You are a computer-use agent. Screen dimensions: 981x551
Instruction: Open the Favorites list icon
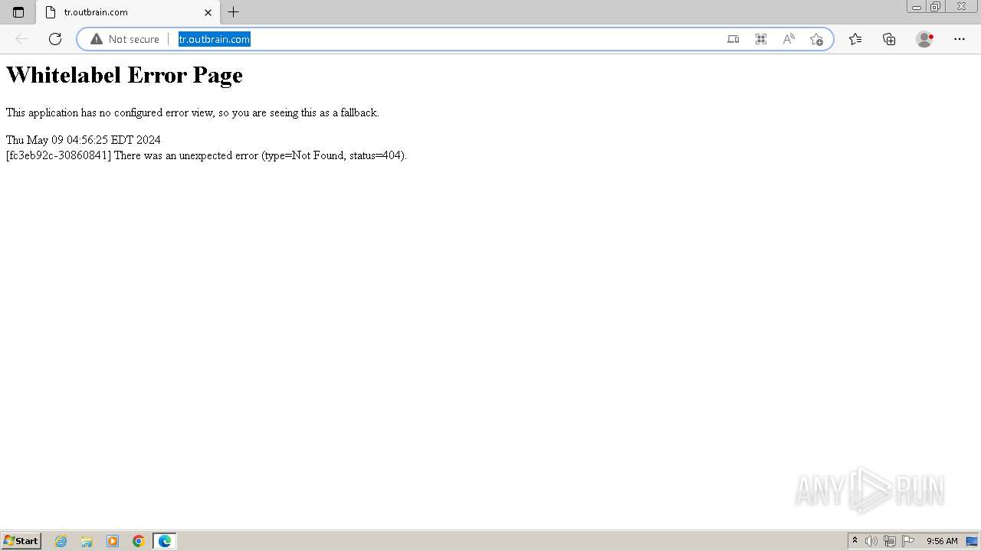click(x=855, y=39)
